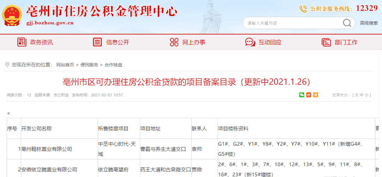Click 信息来源: 市公积金 text
382x177 pixels.
[x=52, y=95]
